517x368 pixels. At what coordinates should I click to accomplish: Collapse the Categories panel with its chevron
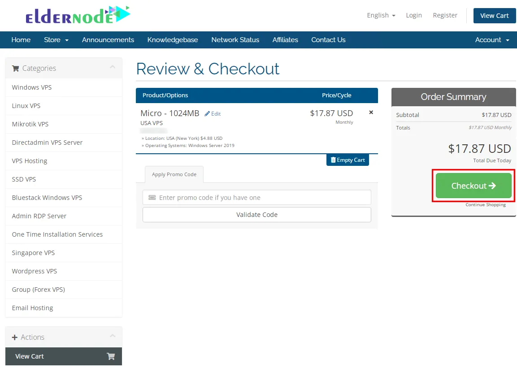[113, 67]
